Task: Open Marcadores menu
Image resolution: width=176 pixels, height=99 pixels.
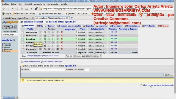Action: 39,4
